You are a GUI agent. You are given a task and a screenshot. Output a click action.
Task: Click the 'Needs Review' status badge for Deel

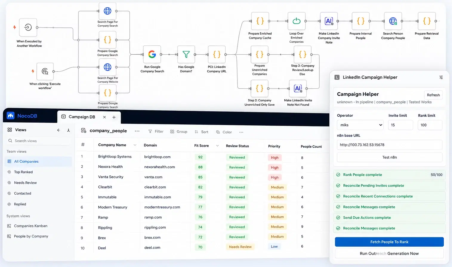click(240, 247)
